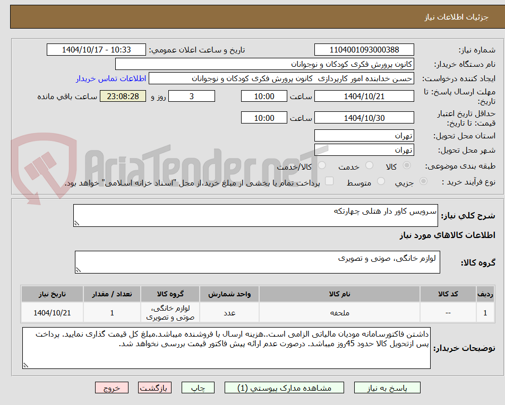
Task: Select the کالا radio button
Action: [407, 165]
